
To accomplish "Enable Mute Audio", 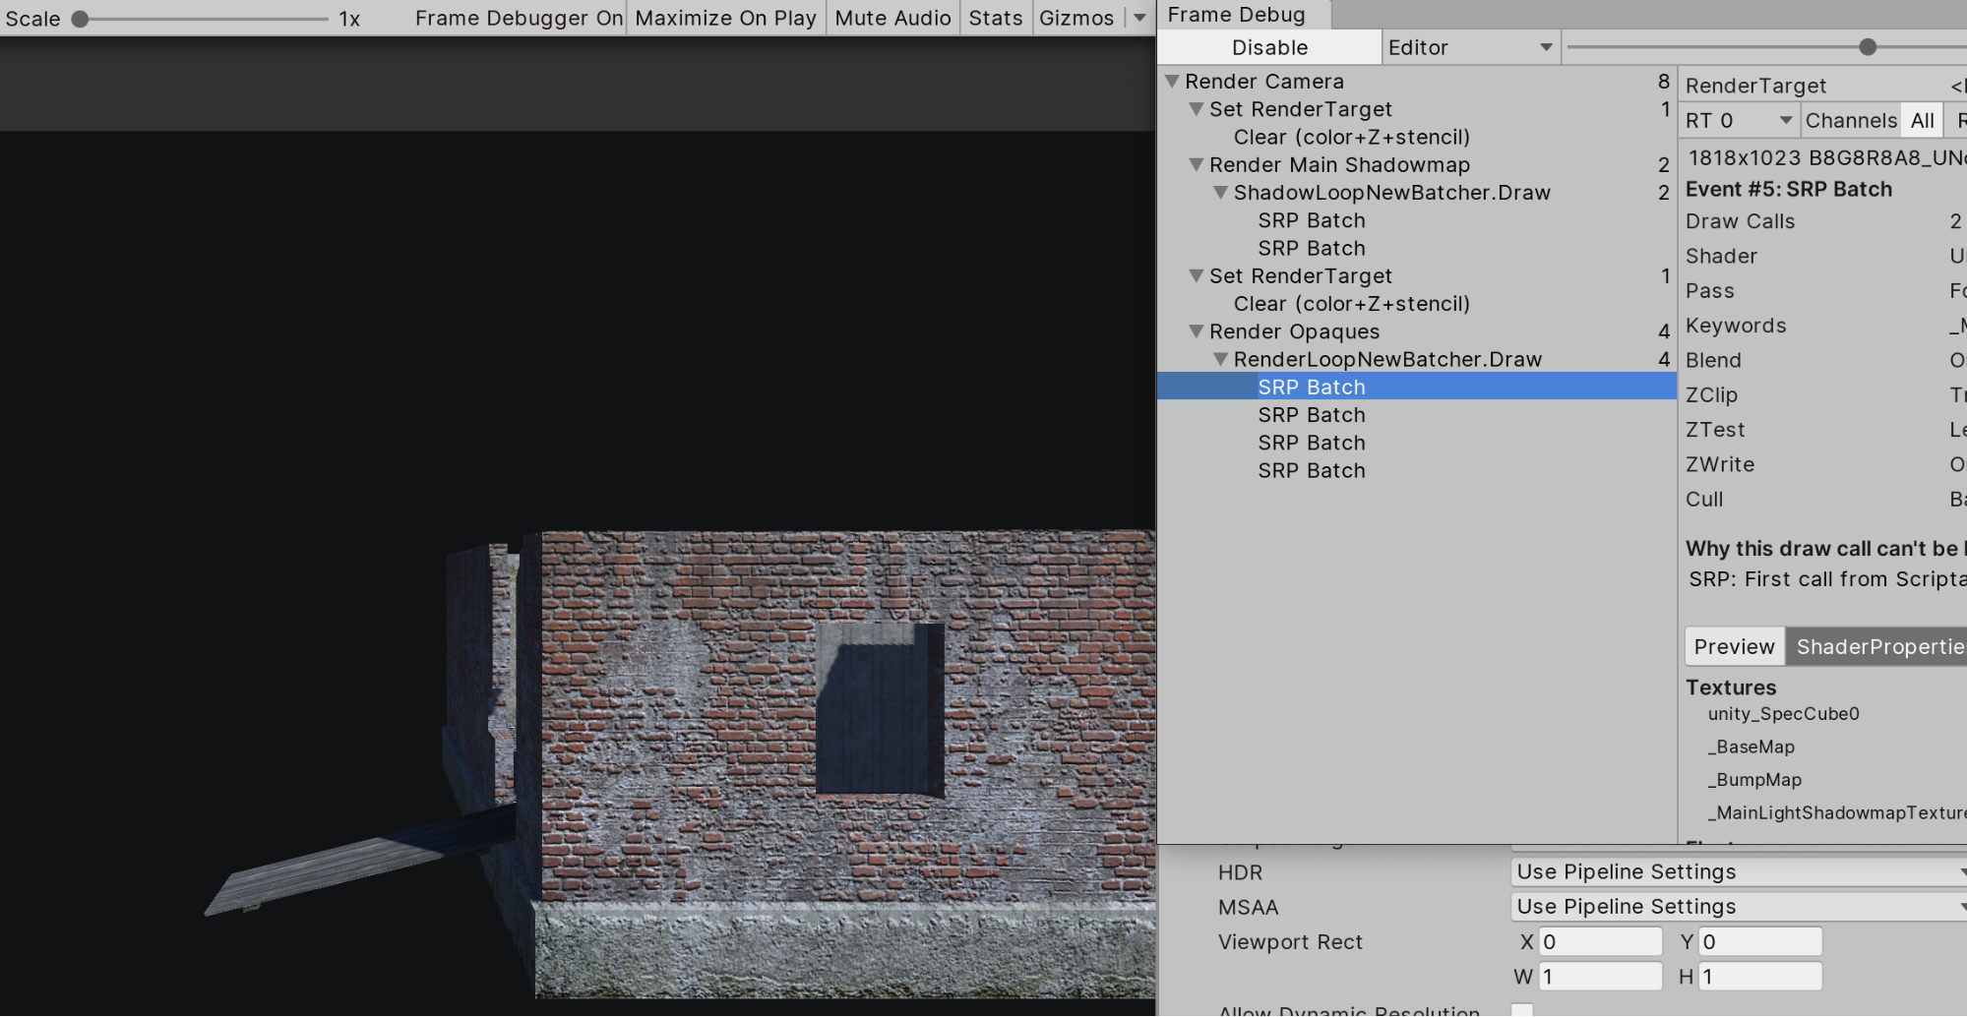I will coord(891,18).
